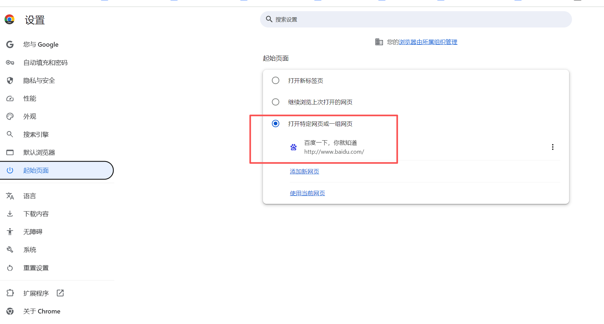
Task: Click the 百度一下，你就知道 page title
Action: 331,143
